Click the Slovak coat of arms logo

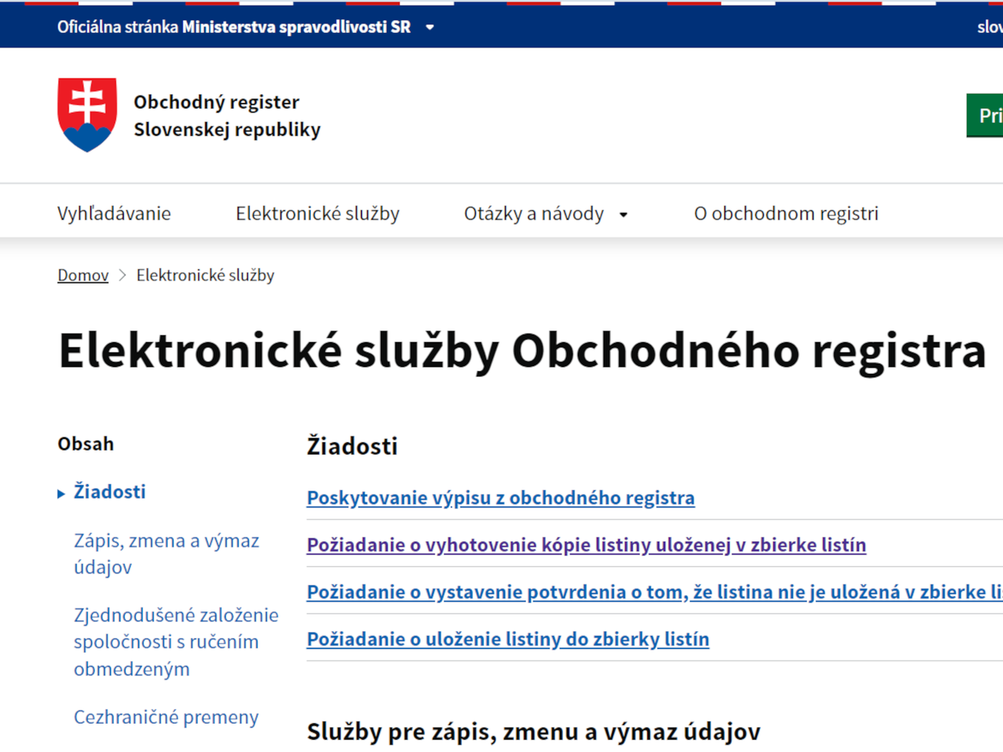click(x=85, y=114)
